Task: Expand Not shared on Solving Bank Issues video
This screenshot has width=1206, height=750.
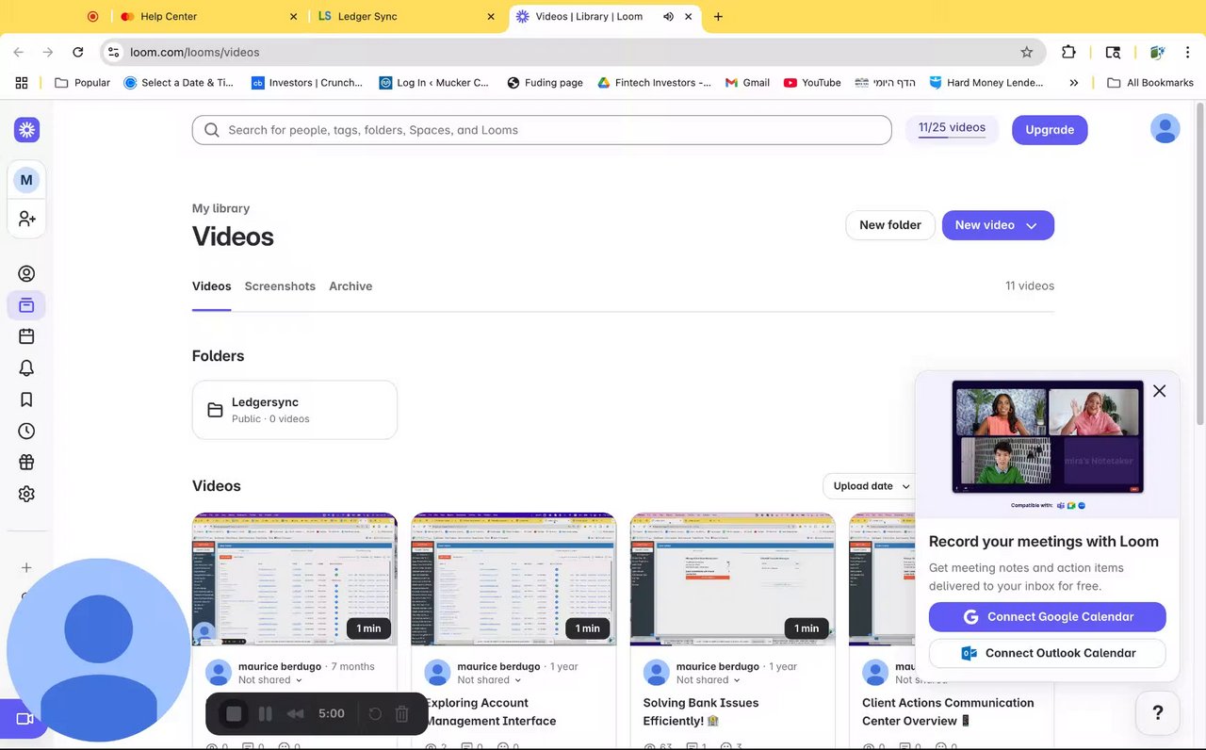Action: click(x=709, y=680)
